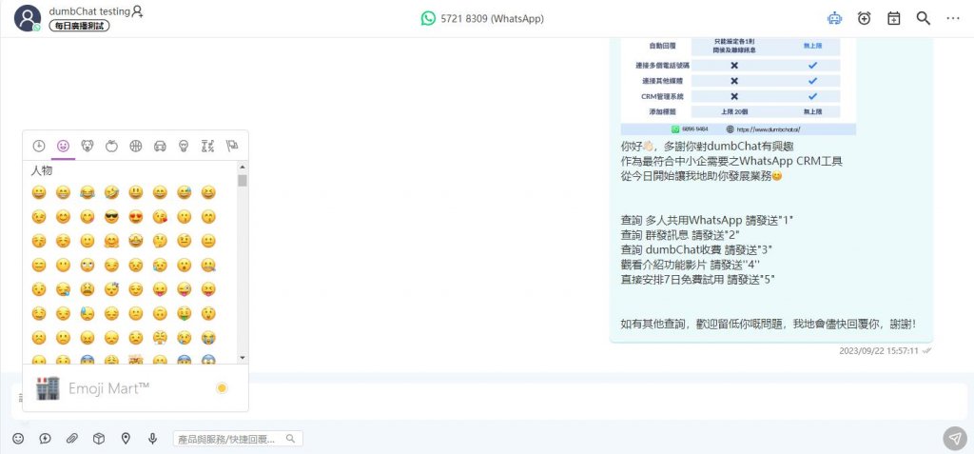Insert the winking tongue-out emoji

coord(184,289)
